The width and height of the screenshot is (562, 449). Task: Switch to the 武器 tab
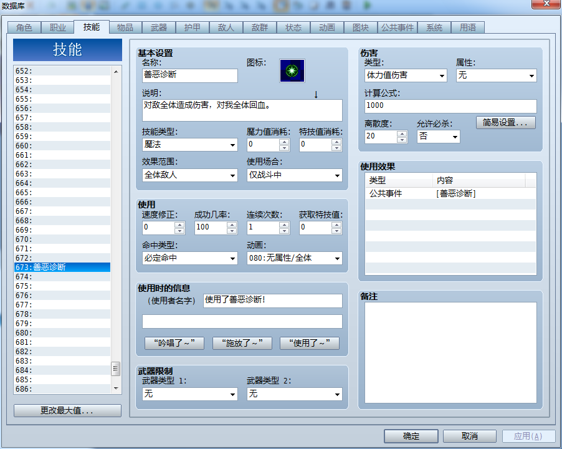[159, 27]
